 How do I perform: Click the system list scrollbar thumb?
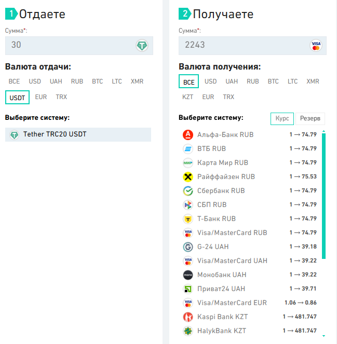coord(323,196)
